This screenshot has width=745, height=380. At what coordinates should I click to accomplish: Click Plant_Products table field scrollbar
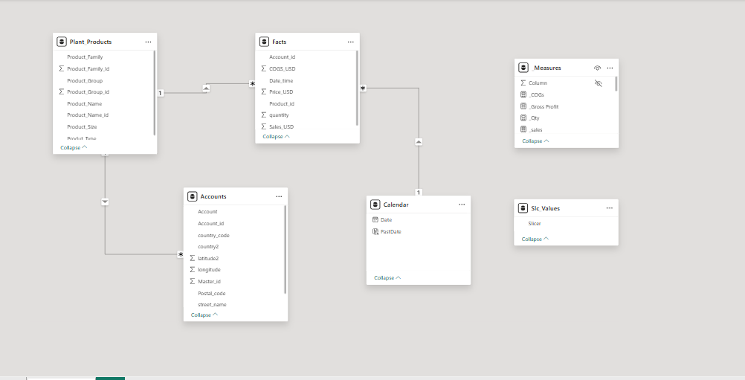155,93
